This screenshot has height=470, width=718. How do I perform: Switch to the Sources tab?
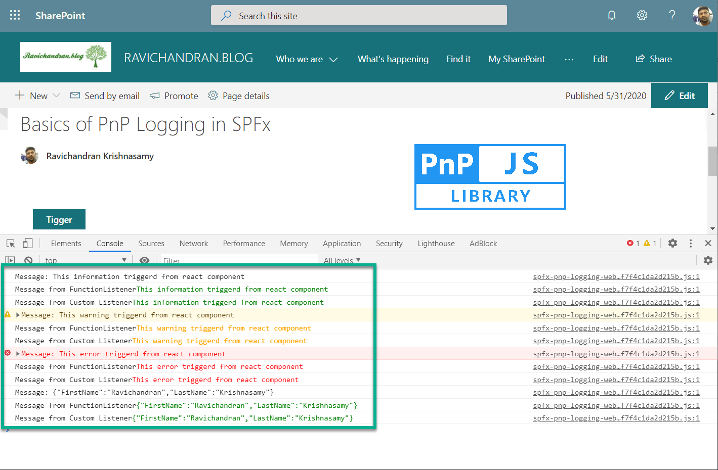pos(151,244)
